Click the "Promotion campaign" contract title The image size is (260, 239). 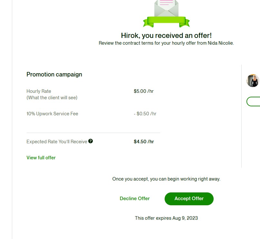coord(54,75)
